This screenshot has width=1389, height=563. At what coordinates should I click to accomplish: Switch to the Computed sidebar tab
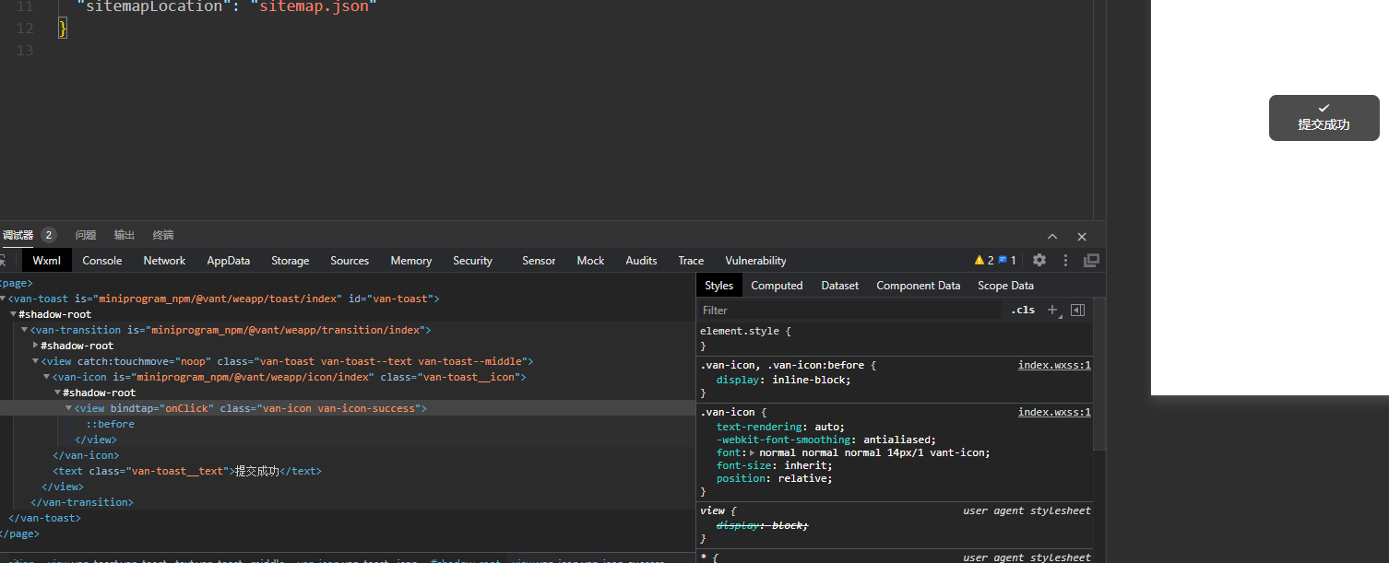point(778,286)
